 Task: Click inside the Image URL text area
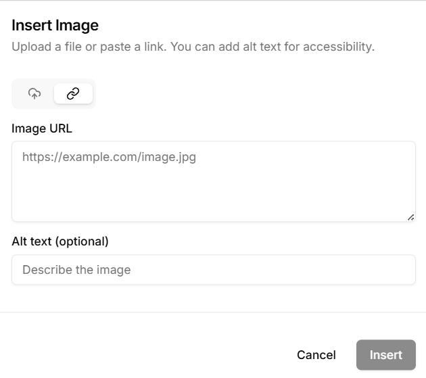pos(213,181)
